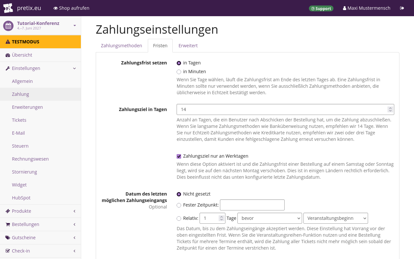Image resolution: width=414 pixels, height=259 pixels.
Task: Expand the Produkte submenu chevron
Action: click(x=74, y=211)
